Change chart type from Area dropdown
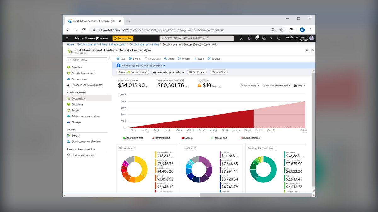The width and height of the screenshot is (378, 212). [300, 85]
